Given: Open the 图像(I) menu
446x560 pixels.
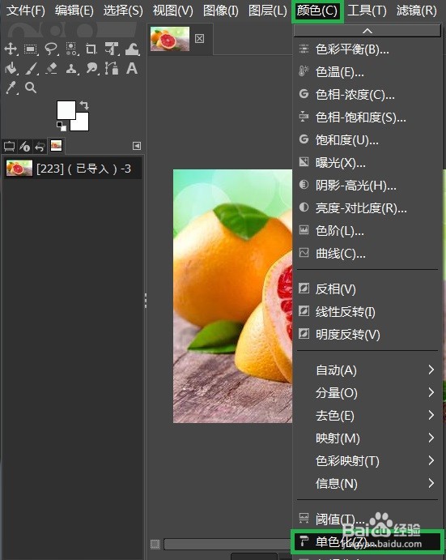Looking at the screenshot, I should (220, 11).
